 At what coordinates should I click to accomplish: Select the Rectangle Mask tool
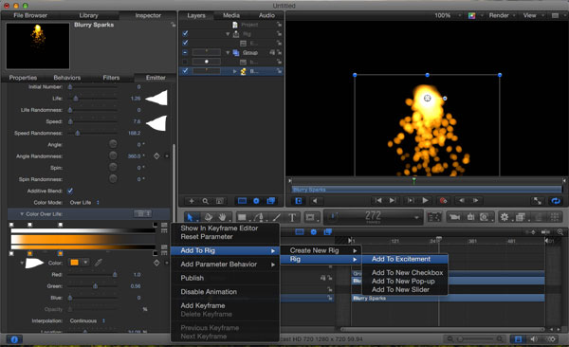pos(310,217)
